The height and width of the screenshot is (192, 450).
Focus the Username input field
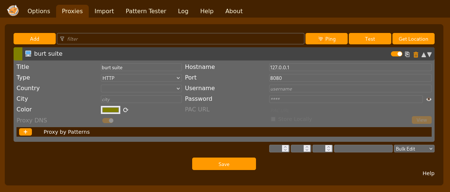click(x=350, y=89)
